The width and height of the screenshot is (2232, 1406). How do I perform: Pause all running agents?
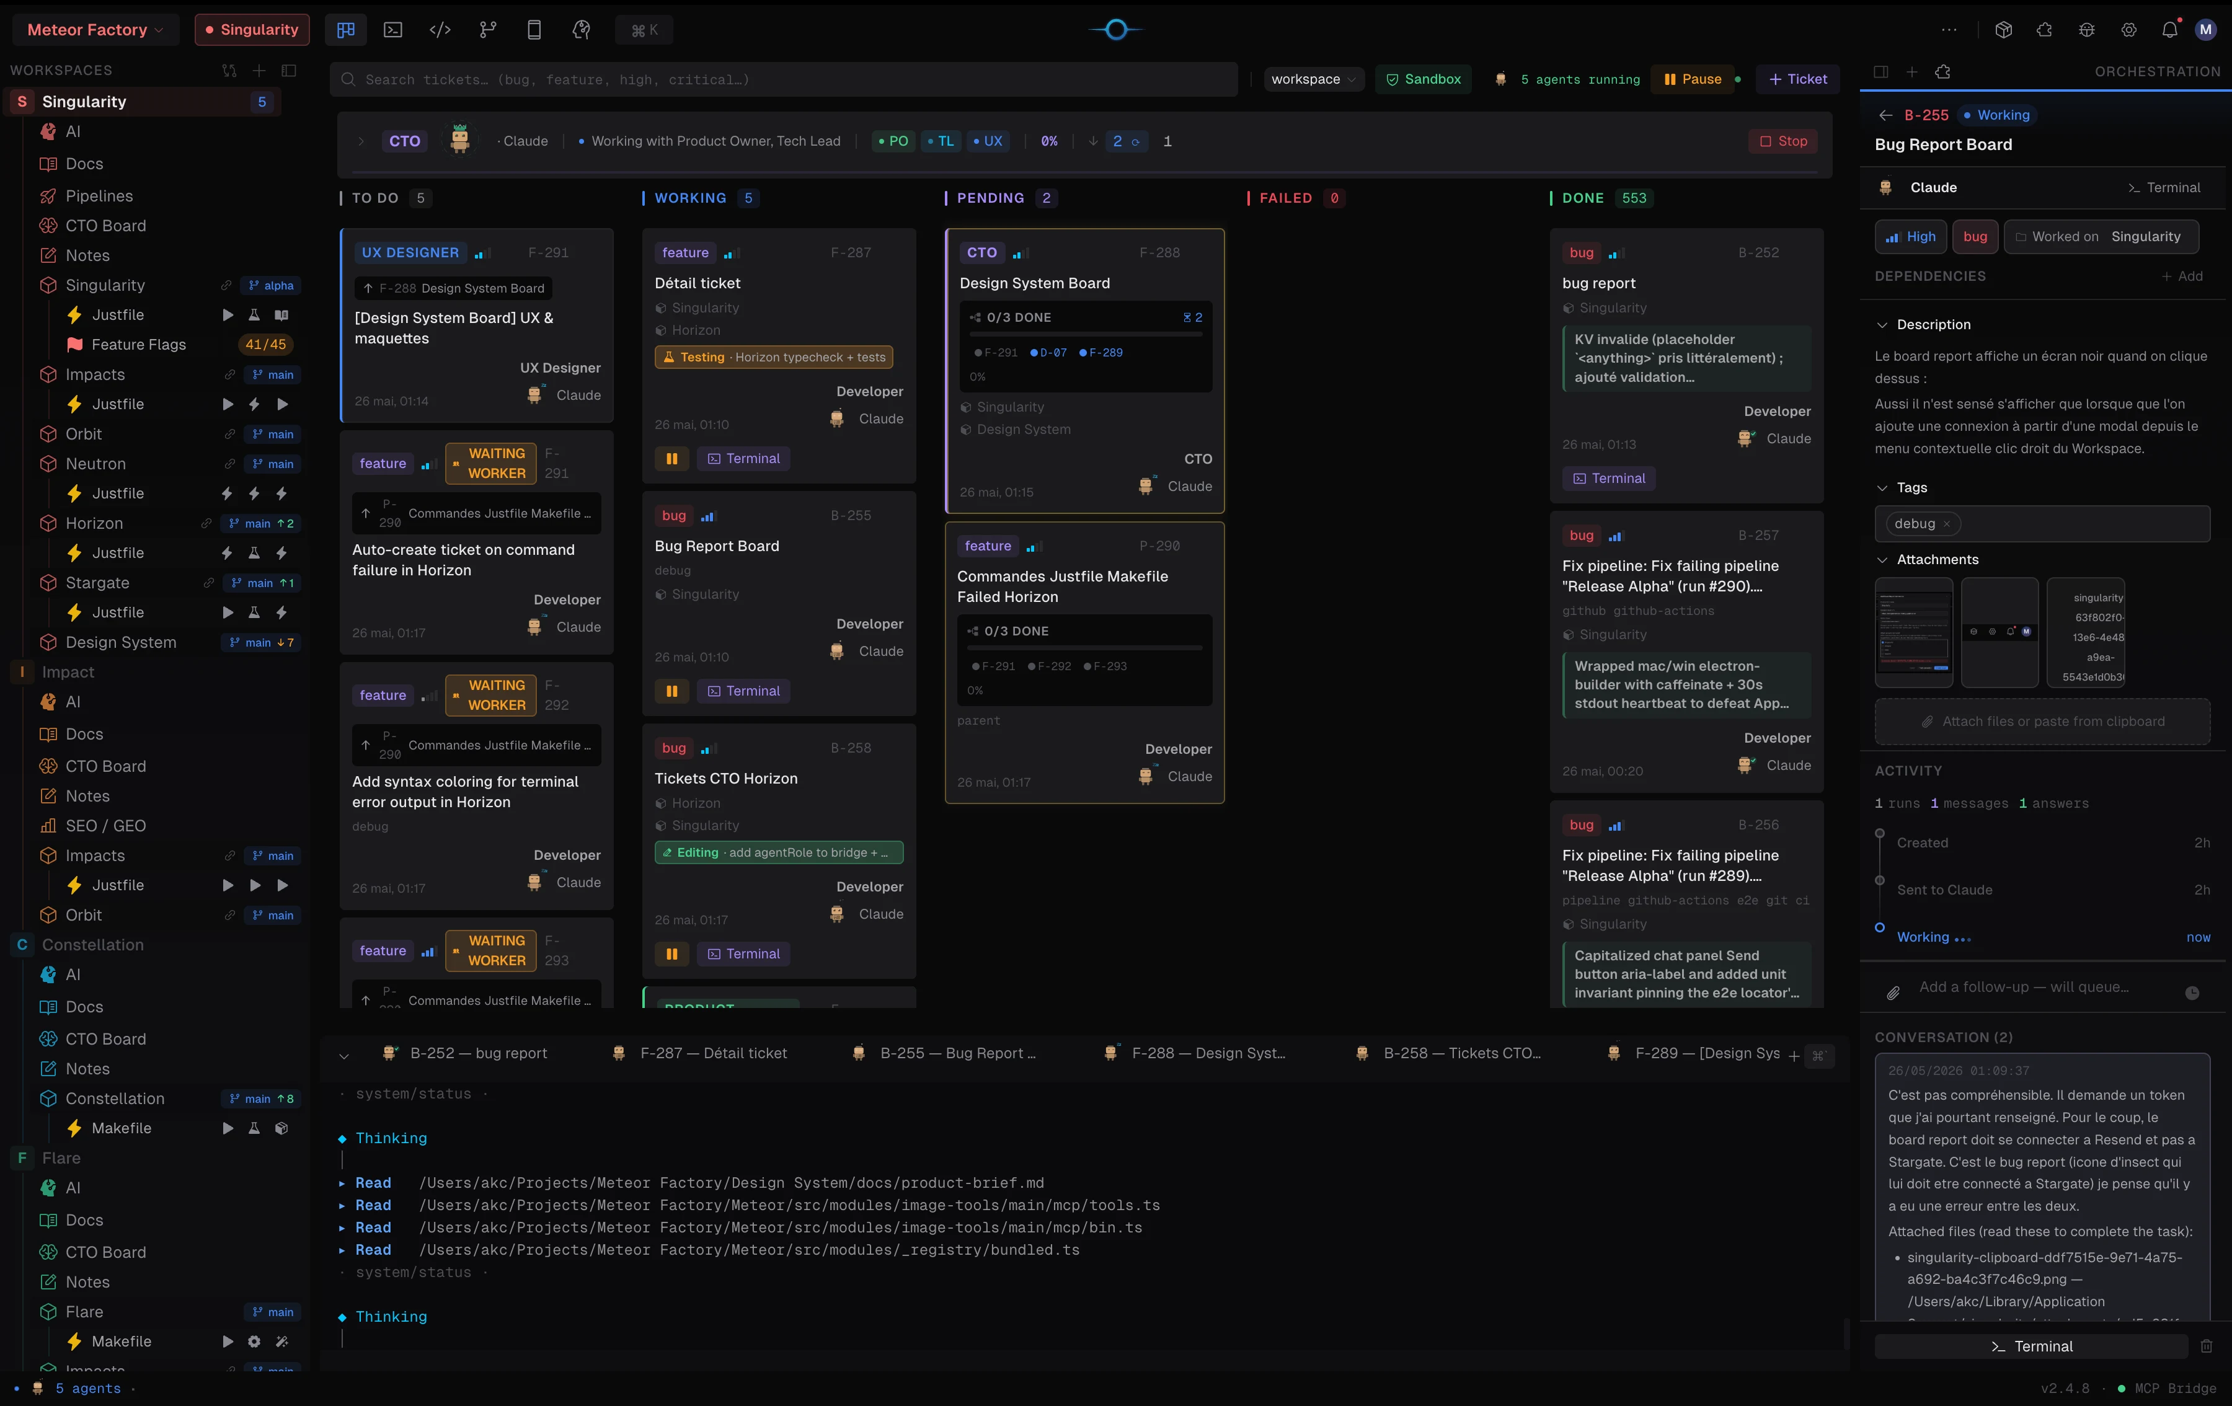pyautogui.click(x=1693, y=80)
